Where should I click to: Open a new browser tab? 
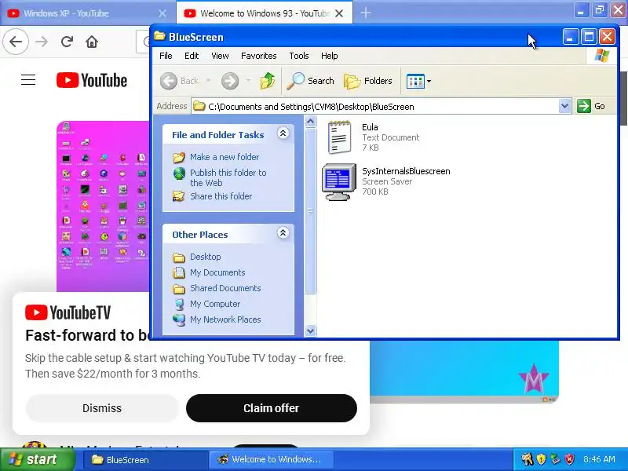(x=365, y=13)
